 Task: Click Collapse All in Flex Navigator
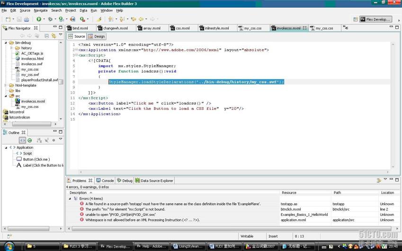point(46,36)
